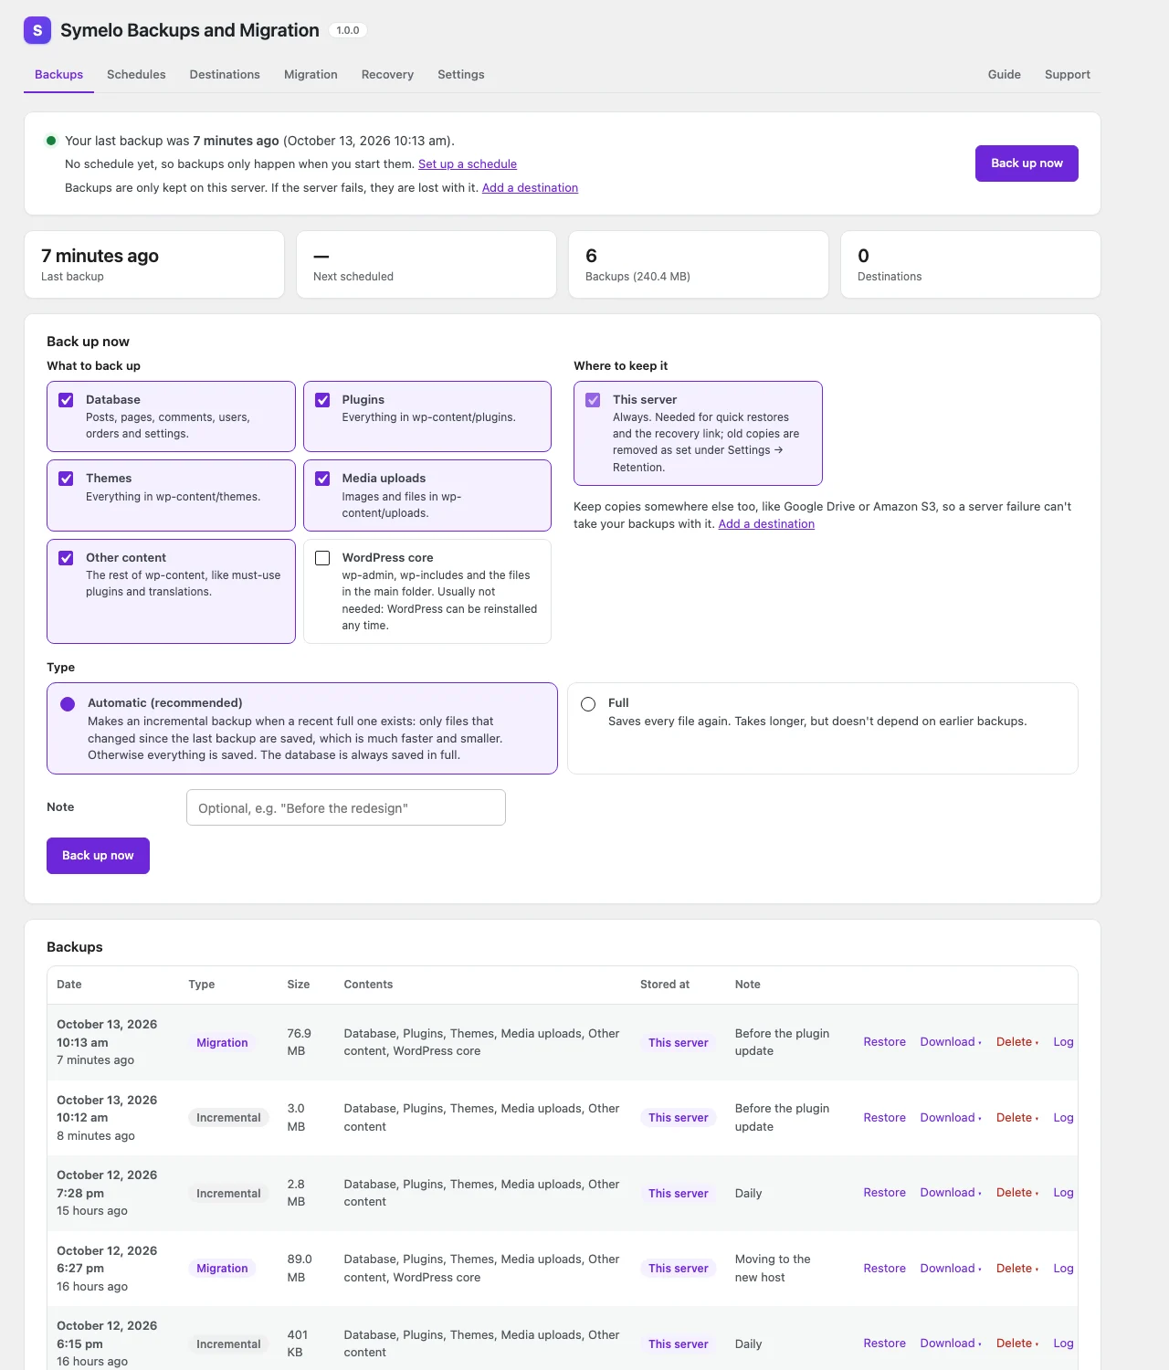
Task: Open Delete dropdown for the 10:12 am backup
Action: coord(1017,1118)
